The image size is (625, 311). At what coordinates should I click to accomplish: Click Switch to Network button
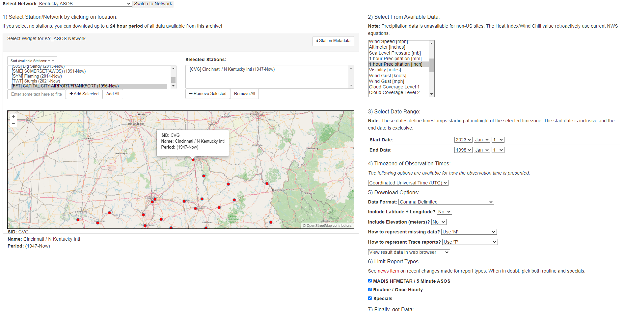tap(153, 4)
